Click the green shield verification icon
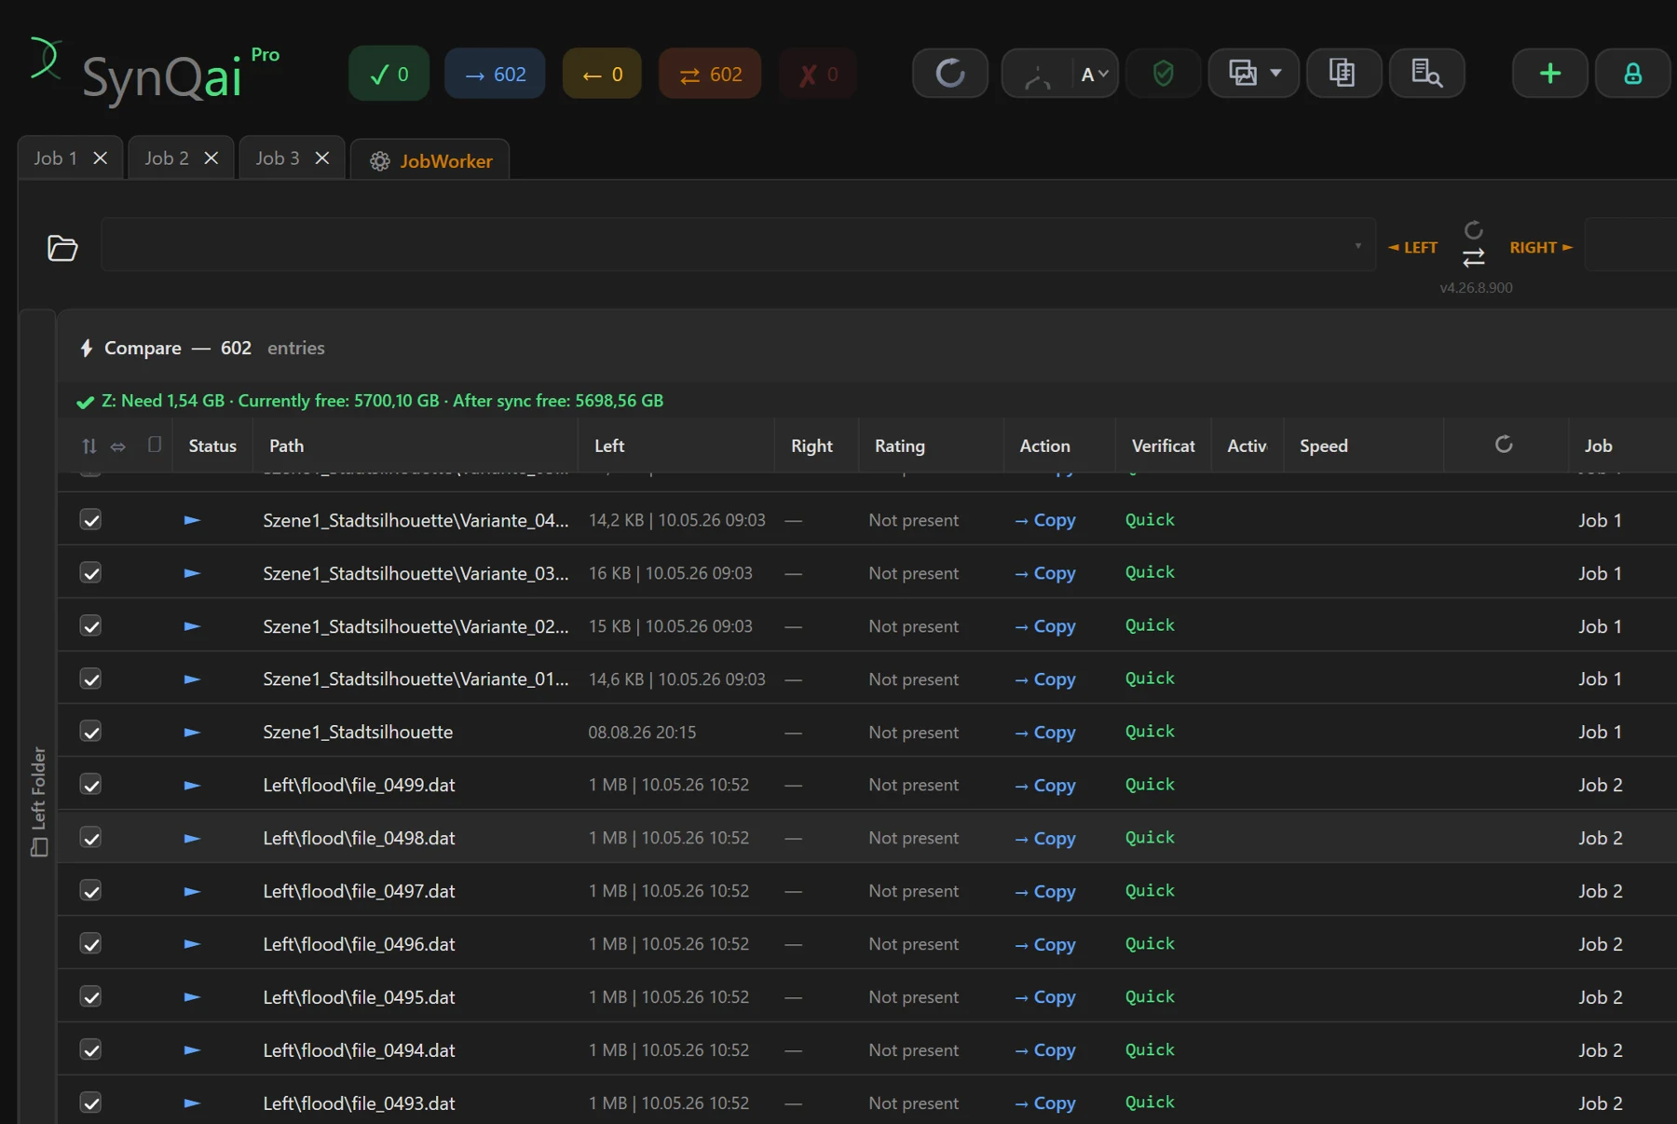The height and width of the screenshot is (1124, 1677). (1163, 73)
